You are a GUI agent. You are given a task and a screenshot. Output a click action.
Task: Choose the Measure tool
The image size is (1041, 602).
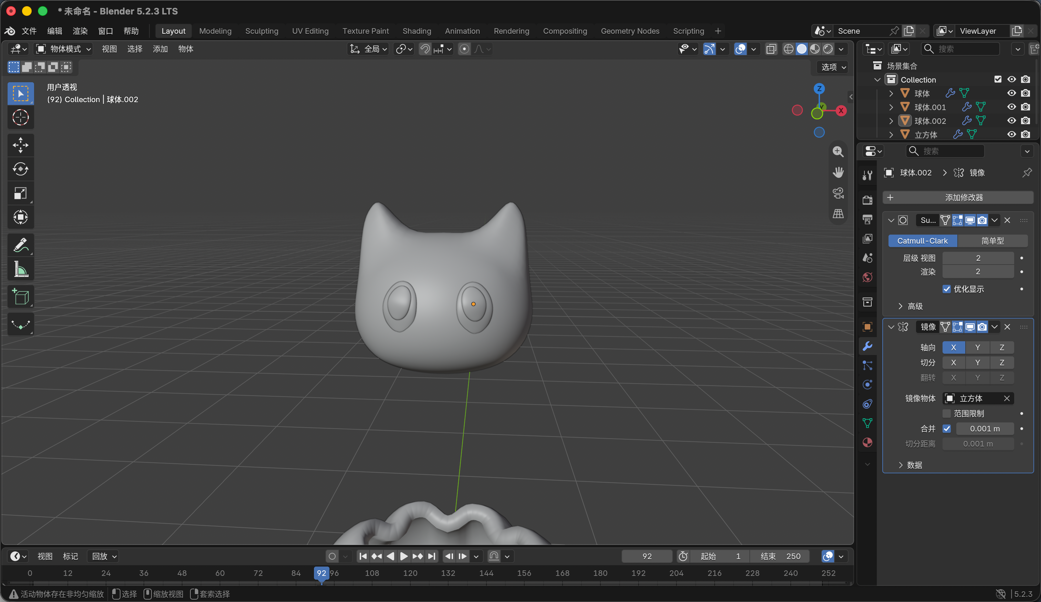point(20,269)
